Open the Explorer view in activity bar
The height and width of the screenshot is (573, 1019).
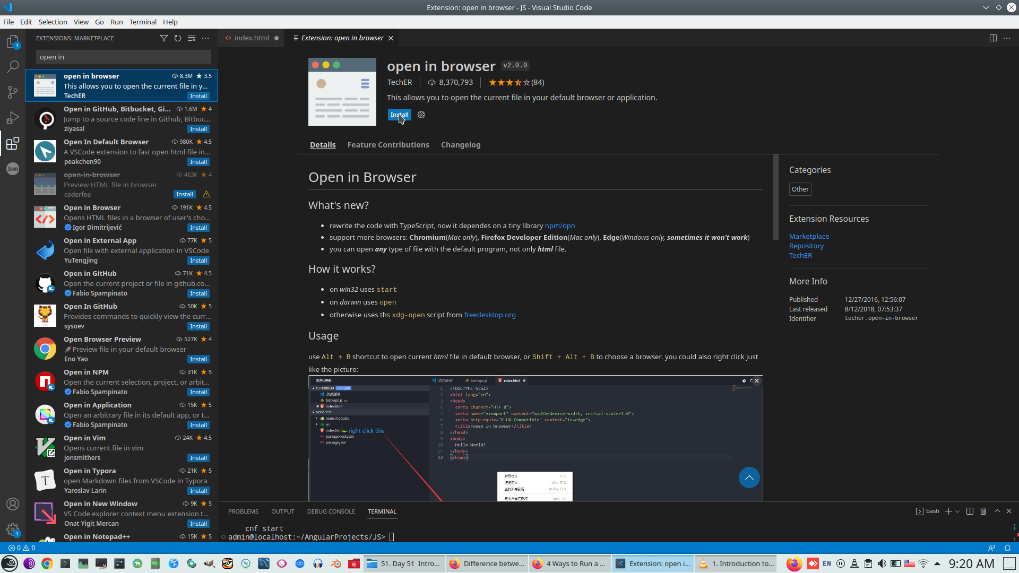pyautogui.click(x=13, y=42)
